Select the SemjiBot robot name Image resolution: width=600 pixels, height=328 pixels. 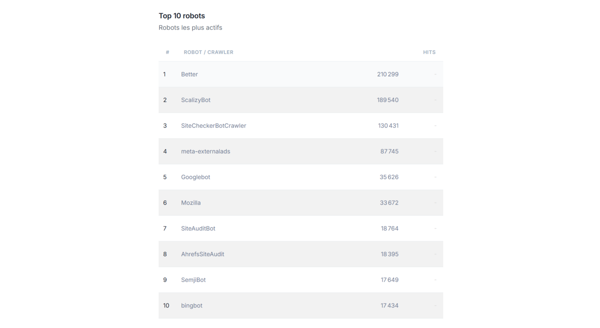click(x=193, y=280)
